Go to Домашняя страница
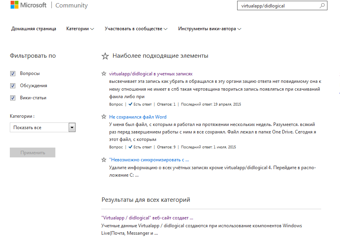This screenshot has height=241, width=340. [x=34, y=29]
